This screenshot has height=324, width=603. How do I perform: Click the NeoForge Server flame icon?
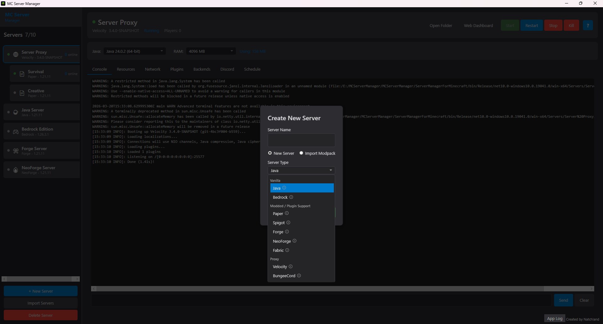coord(16,170)
